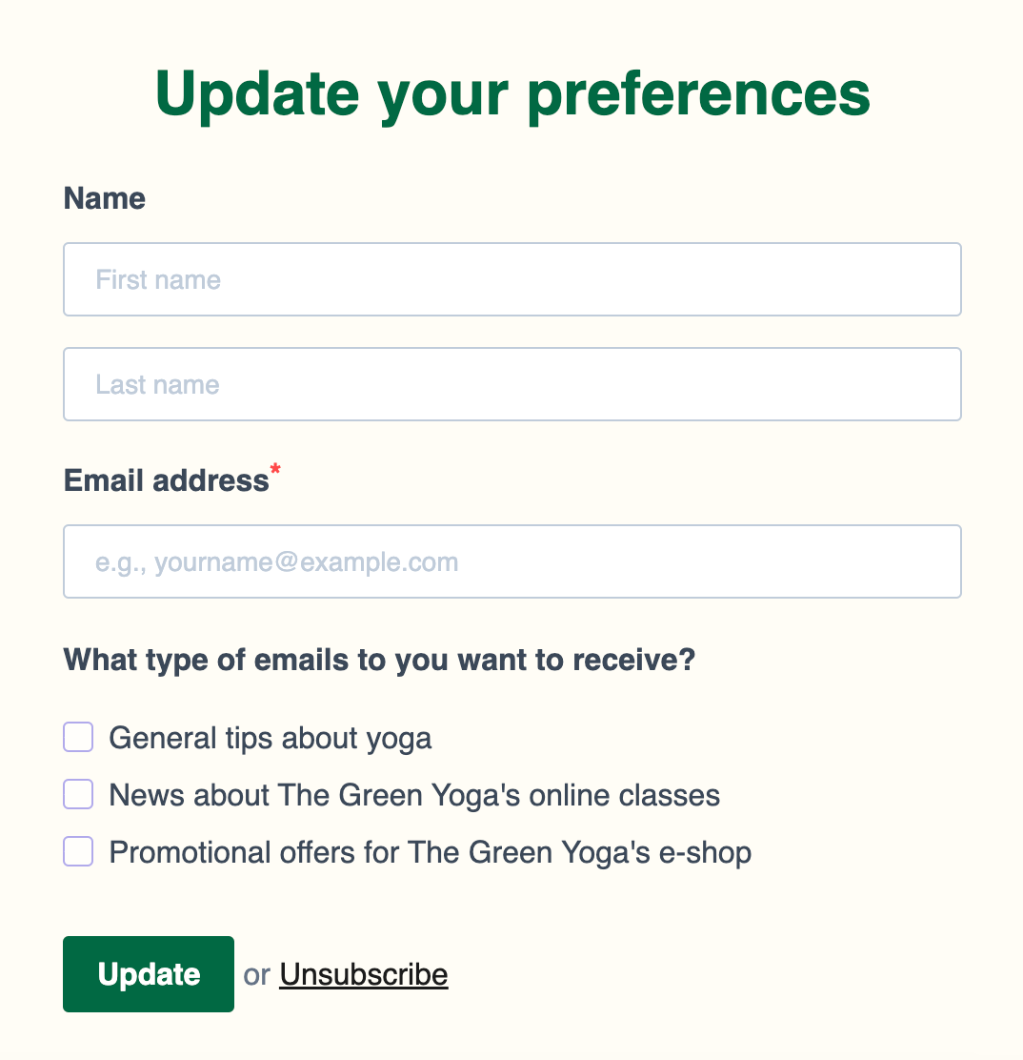Click the "Name" field label

(x=105, y=198)
